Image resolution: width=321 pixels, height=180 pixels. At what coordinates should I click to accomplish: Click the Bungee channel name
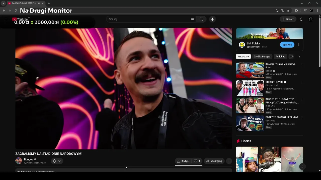point(29,159)
